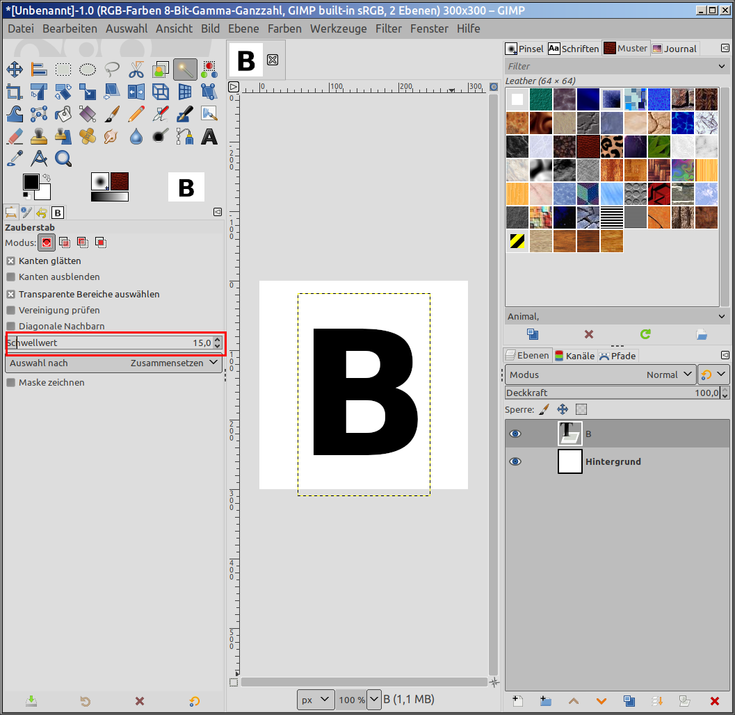
Task: Hide the Hintergrund layer via eye icon
Action: tap(515, 461)
